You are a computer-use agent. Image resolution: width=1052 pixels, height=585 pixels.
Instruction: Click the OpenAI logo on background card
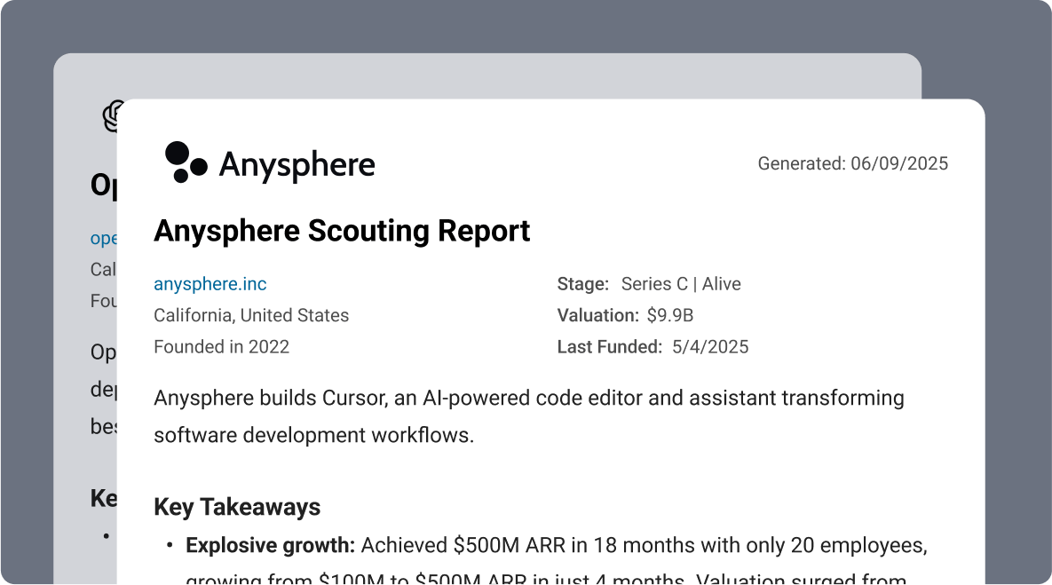(111, 116)
